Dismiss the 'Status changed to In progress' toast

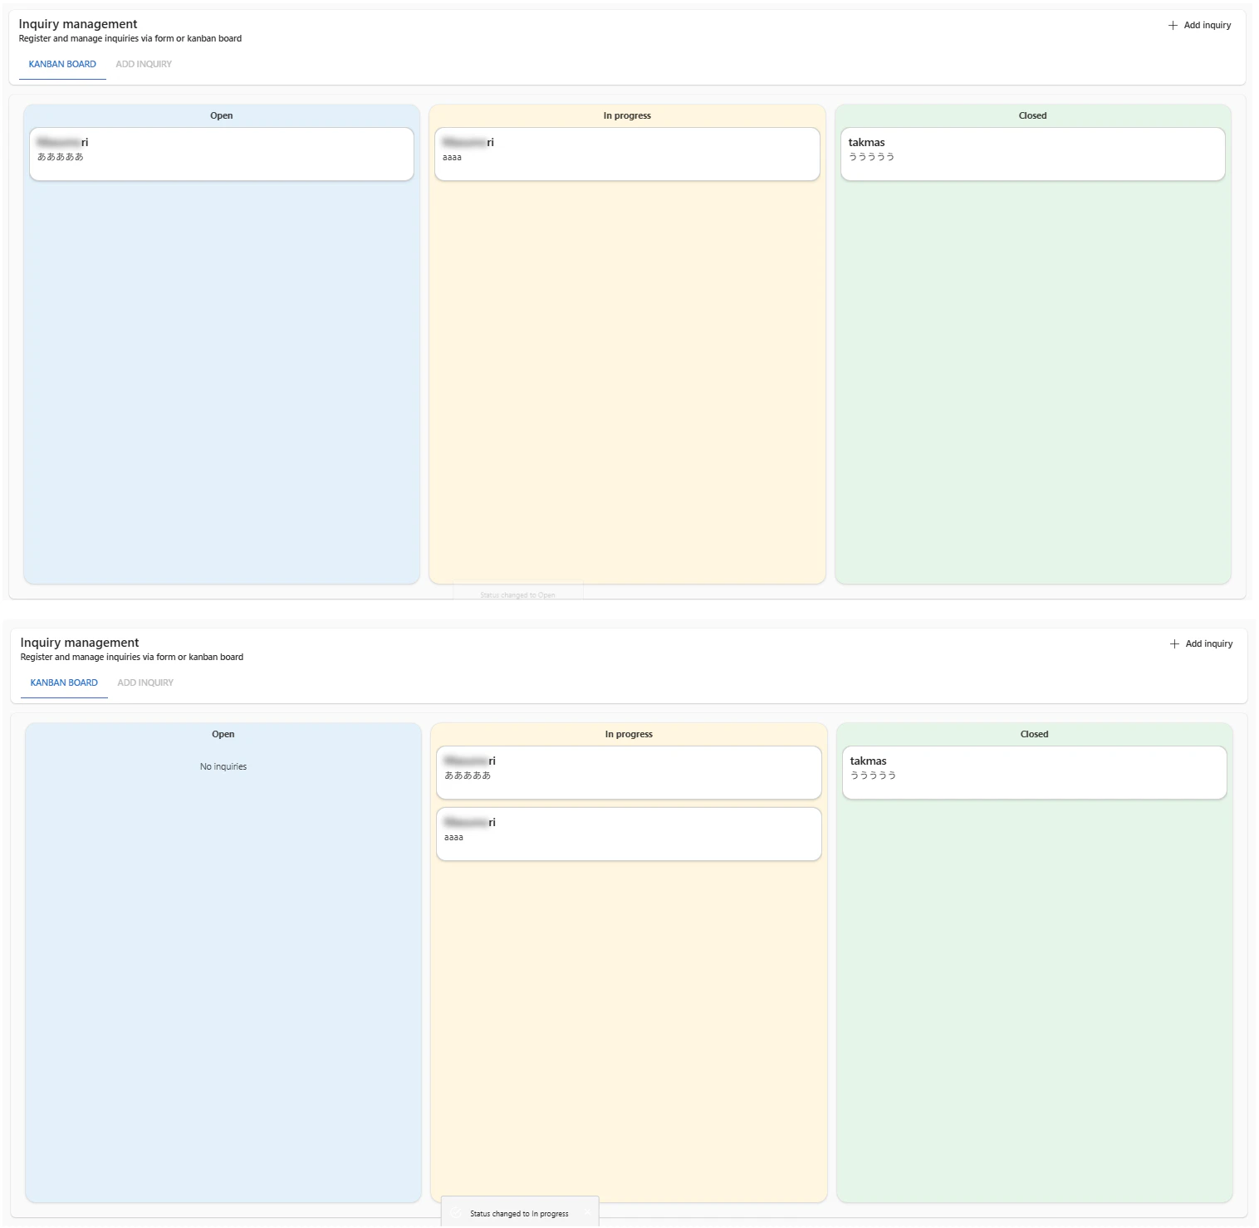(x=588, y=1213)
